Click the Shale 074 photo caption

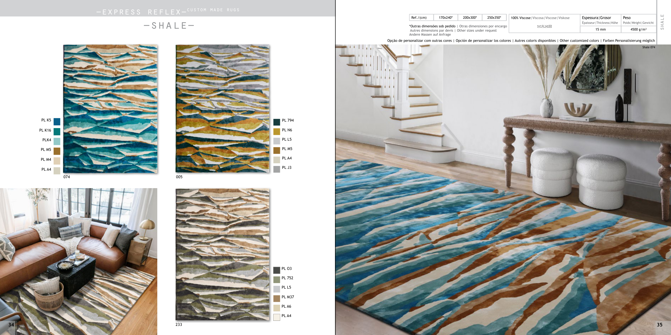click(648, 47)
